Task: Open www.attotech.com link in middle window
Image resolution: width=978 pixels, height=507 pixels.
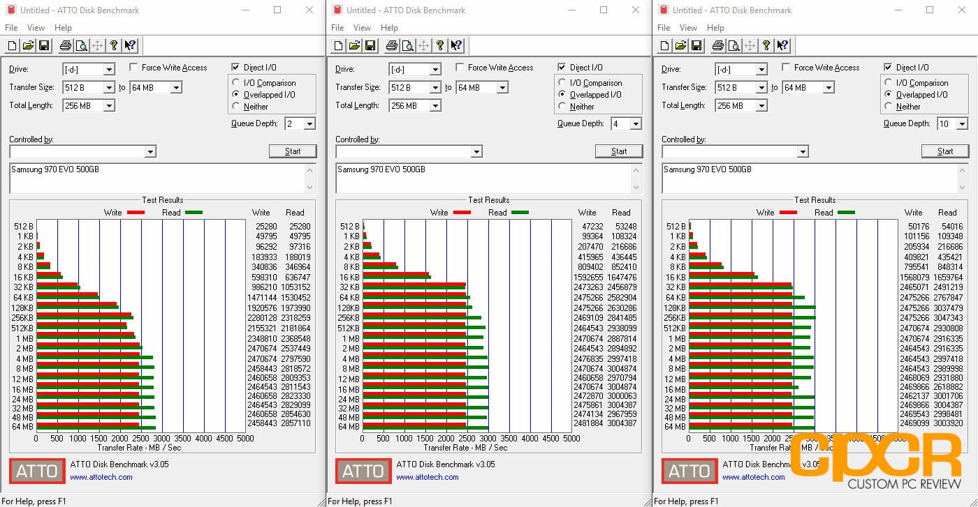Action: 428,477
